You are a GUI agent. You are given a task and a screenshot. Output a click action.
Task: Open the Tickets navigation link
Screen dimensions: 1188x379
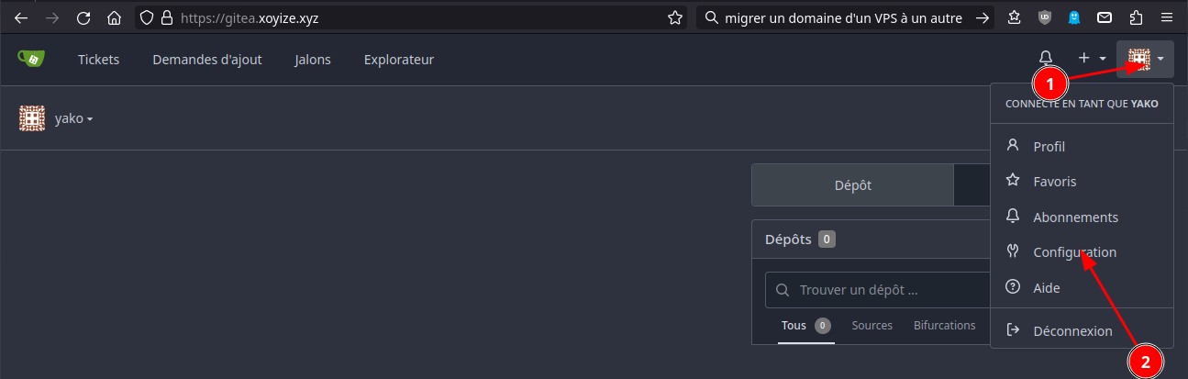(98, 60)
